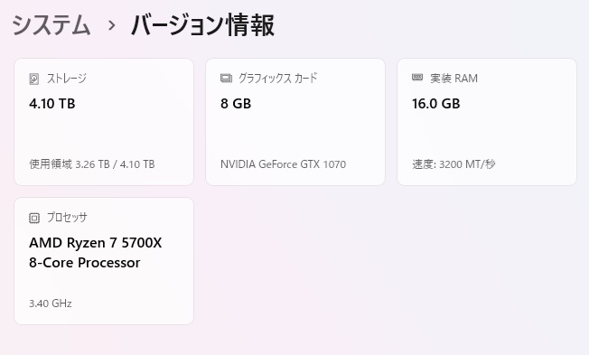The height and width of the screenshot is (355, 589).
Task: Click the ストレージ card label
Action: pos(67,79)
